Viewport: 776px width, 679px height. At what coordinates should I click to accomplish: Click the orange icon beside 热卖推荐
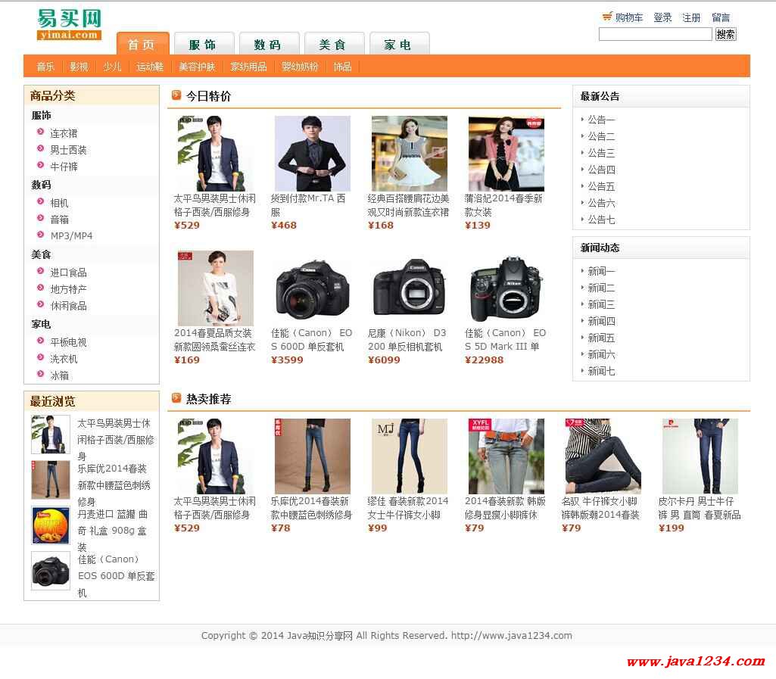176,398
